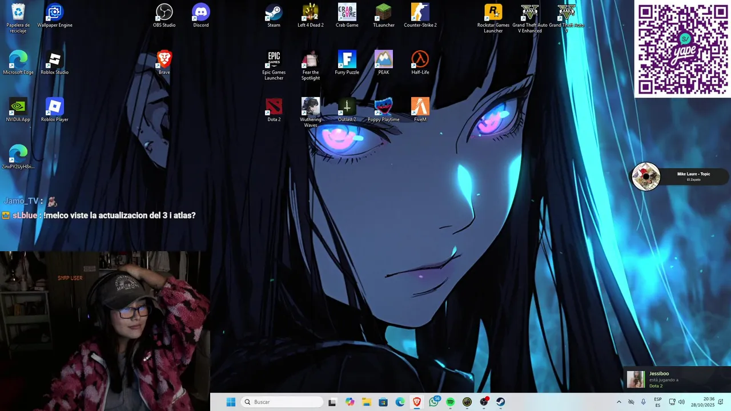731x411 pixels.
Task: Click the NVIDIA App desktop icon
Action: click(18, 110)
